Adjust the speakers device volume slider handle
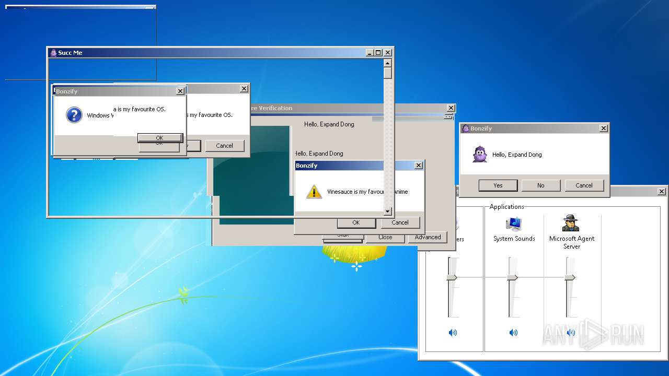This screenshot has width=669, height=376. click(x=452, y=278)
